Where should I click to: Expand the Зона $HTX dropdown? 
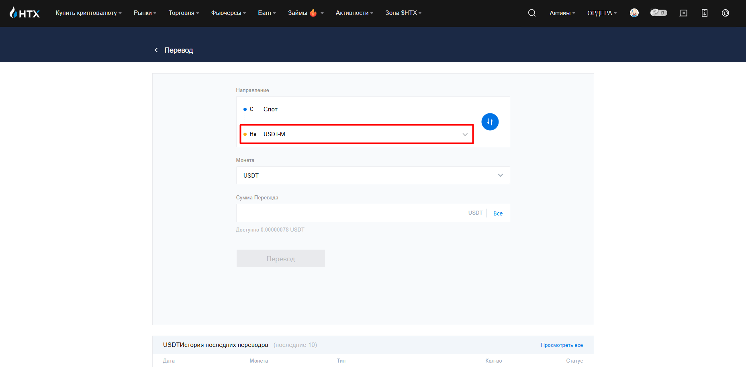point(403,13)
